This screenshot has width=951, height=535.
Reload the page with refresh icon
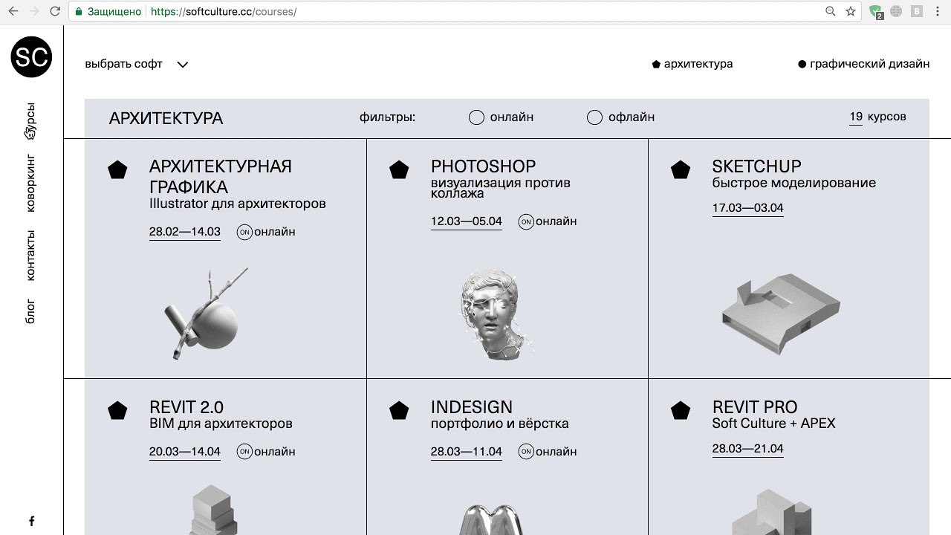click(55, 12)
